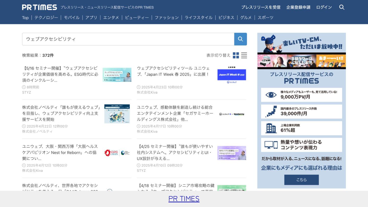Open the Japan IT Week 春 2025 article title
The height and width of the screenshot is (207, 368).
pyautogui.click(x=174, y=71)
